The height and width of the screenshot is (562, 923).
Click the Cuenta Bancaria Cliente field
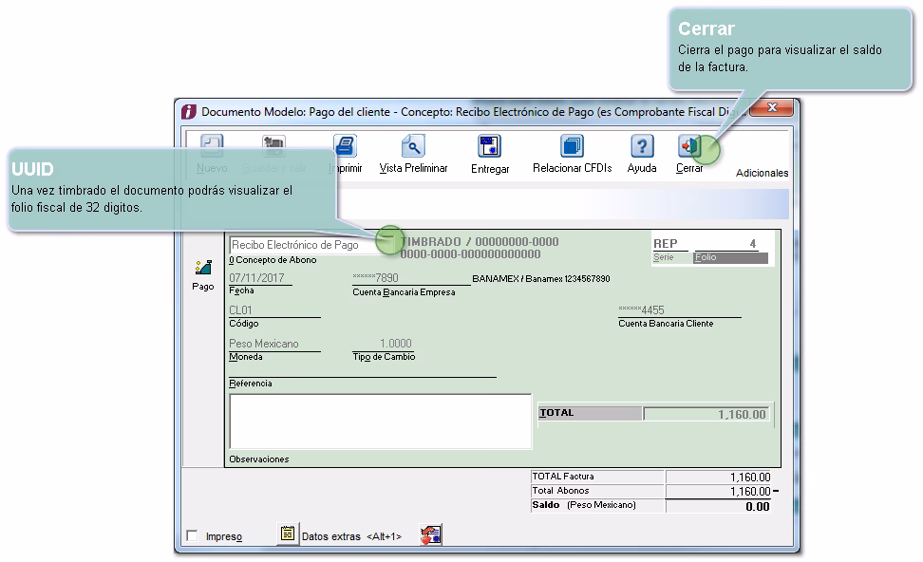point(679,310)
